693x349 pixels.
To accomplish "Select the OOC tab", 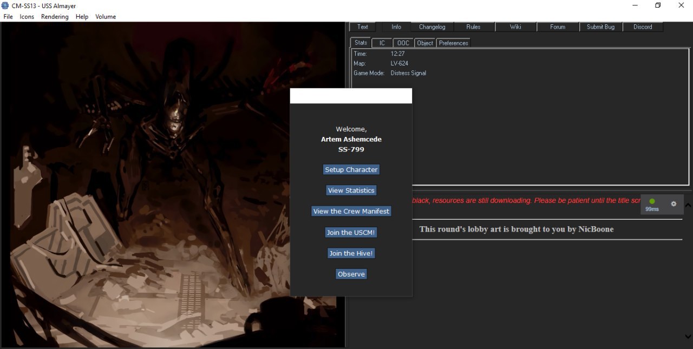I will pos(403,43).
